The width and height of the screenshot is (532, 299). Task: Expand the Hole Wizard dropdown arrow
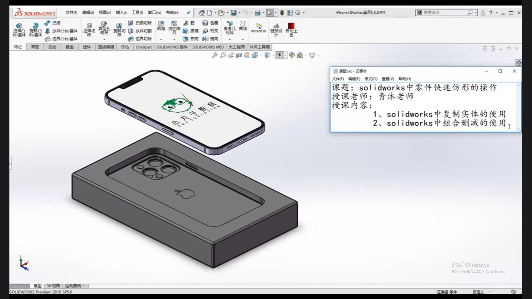[x=104, y=40]
